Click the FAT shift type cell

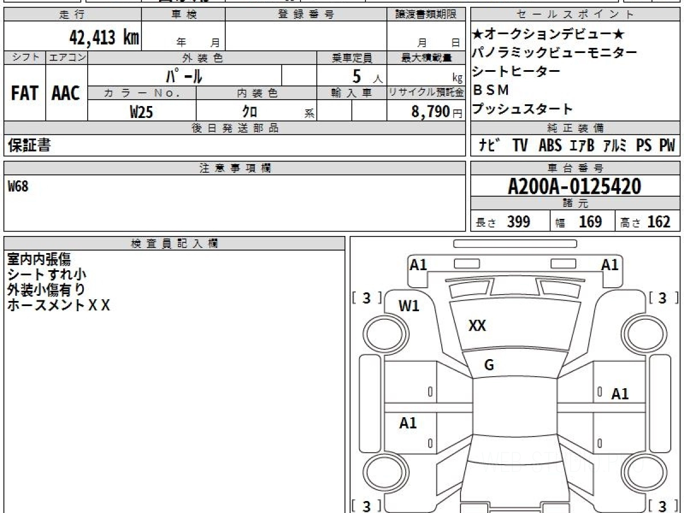click(x=25, y=93)
